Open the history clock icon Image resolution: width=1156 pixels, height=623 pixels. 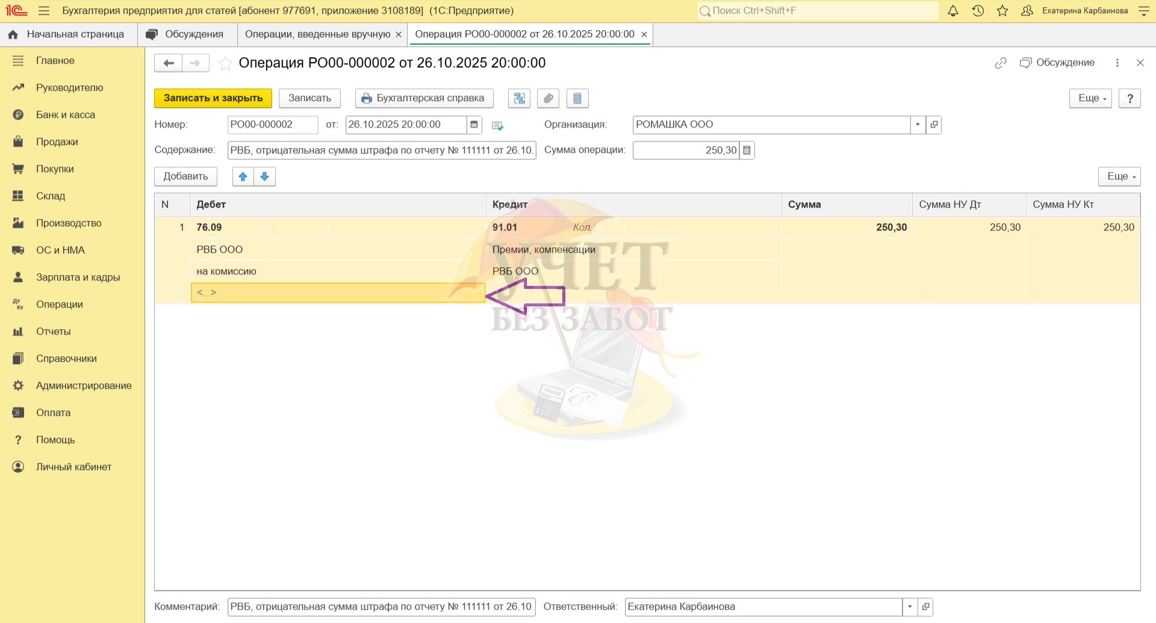[x=978, y=11]
